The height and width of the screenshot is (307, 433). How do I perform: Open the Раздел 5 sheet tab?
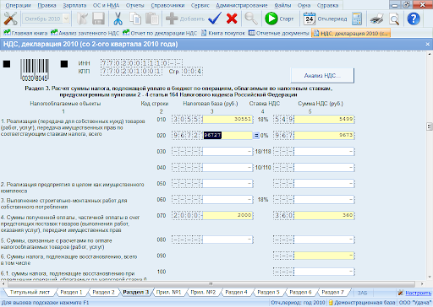(x=268, y=293)
